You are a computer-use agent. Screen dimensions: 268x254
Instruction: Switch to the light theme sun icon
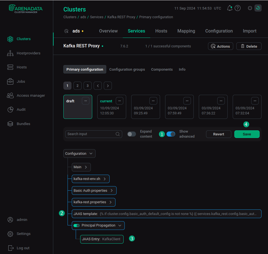coord(250,8)
